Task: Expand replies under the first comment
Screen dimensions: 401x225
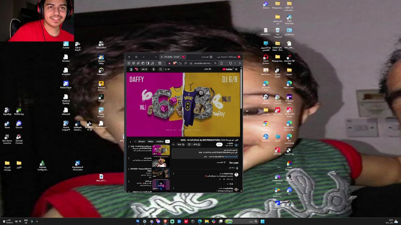Action: [230, 184]
